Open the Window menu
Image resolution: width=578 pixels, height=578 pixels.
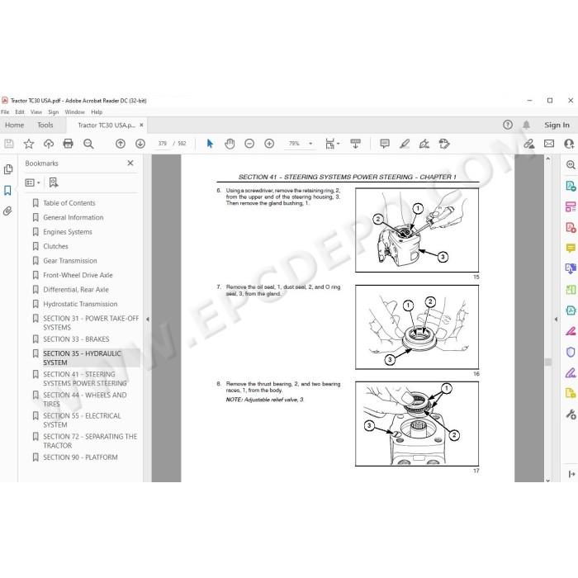pos(75,111)
